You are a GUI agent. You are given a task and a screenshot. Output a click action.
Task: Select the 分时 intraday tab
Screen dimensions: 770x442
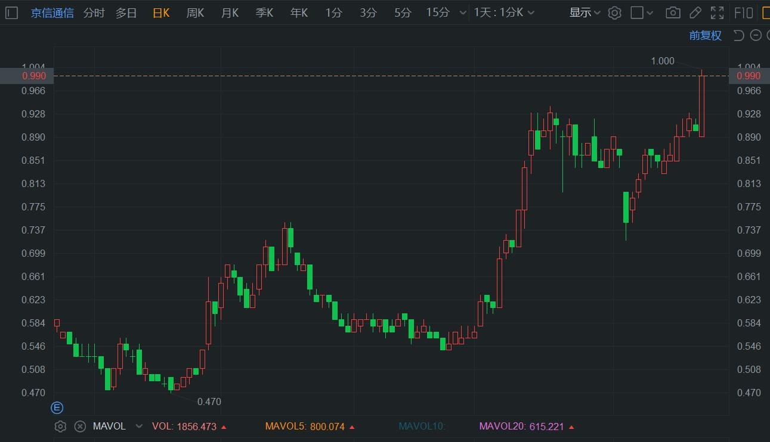(x=94, y=13)
